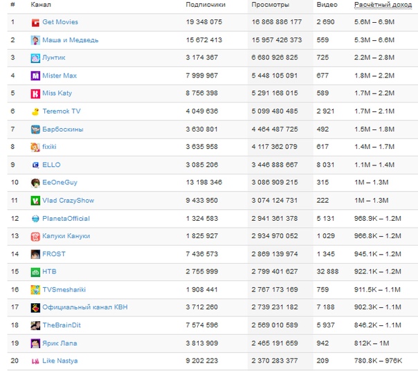Click the EeOneGuy channel avatar icon
Image resolution: width=418 pixels, height=371 pixels.
click(35, 183)
